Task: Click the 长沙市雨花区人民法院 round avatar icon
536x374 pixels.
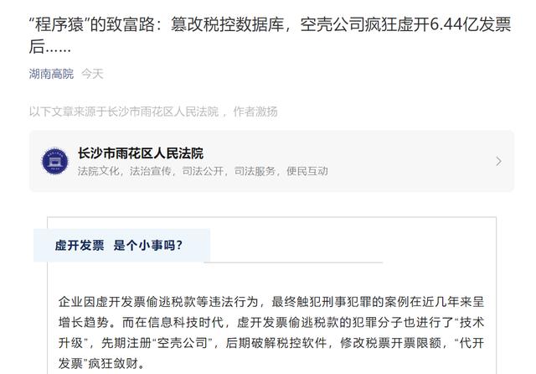Action: click(x=54, y=161)
